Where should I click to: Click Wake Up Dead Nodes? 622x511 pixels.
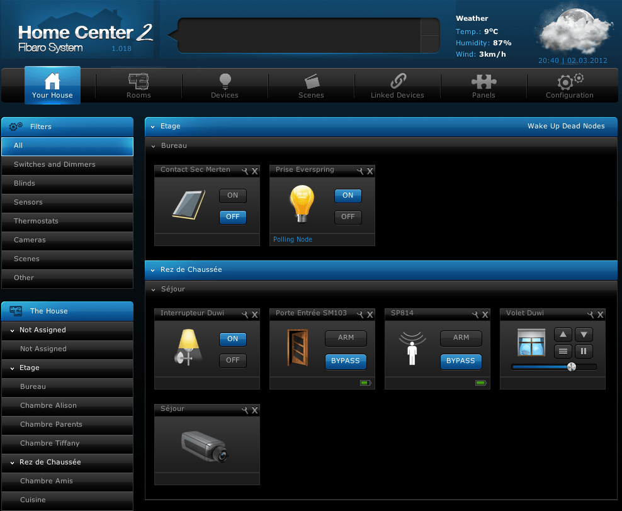click(x=566, y=126)
